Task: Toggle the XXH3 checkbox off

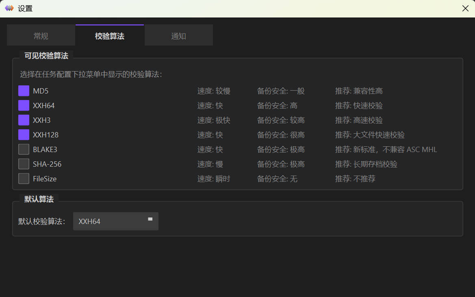Action: [x=24, y=120]
